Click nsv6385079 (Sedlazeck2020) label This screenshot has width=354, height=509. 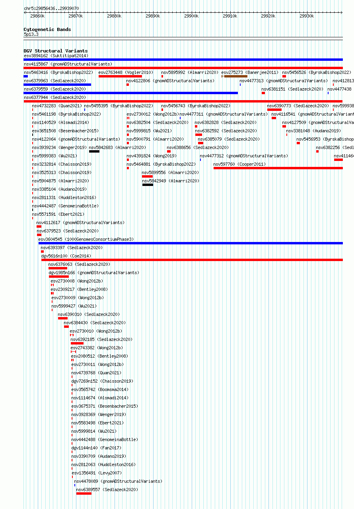click(x=229, y=139)
